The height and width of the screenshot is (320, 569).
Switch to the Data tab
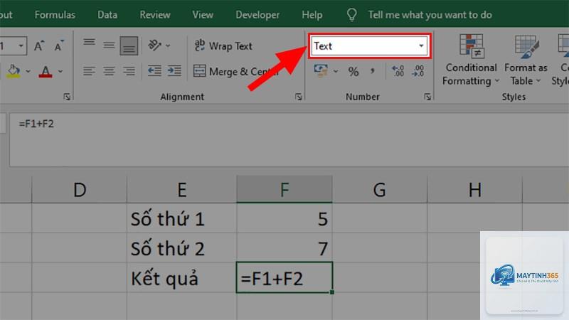tap(107, 14)
